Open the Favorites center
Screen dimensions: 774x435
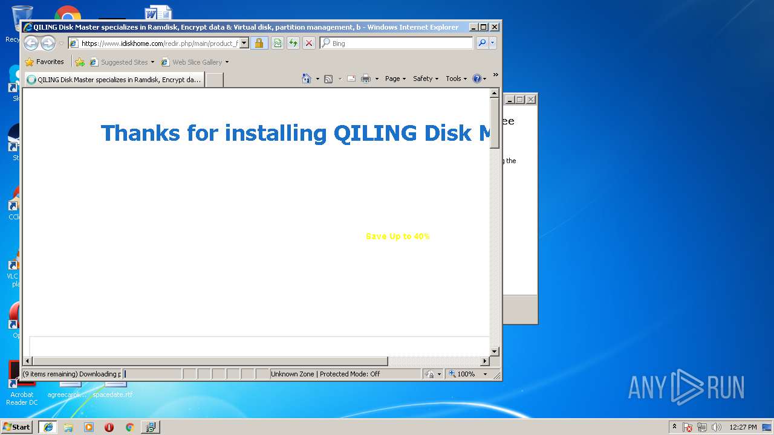[44, 62]
